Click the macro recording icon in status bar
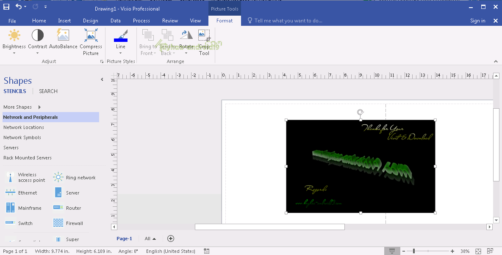The height and width of the screenshot is (255, 502). point(206,251)
